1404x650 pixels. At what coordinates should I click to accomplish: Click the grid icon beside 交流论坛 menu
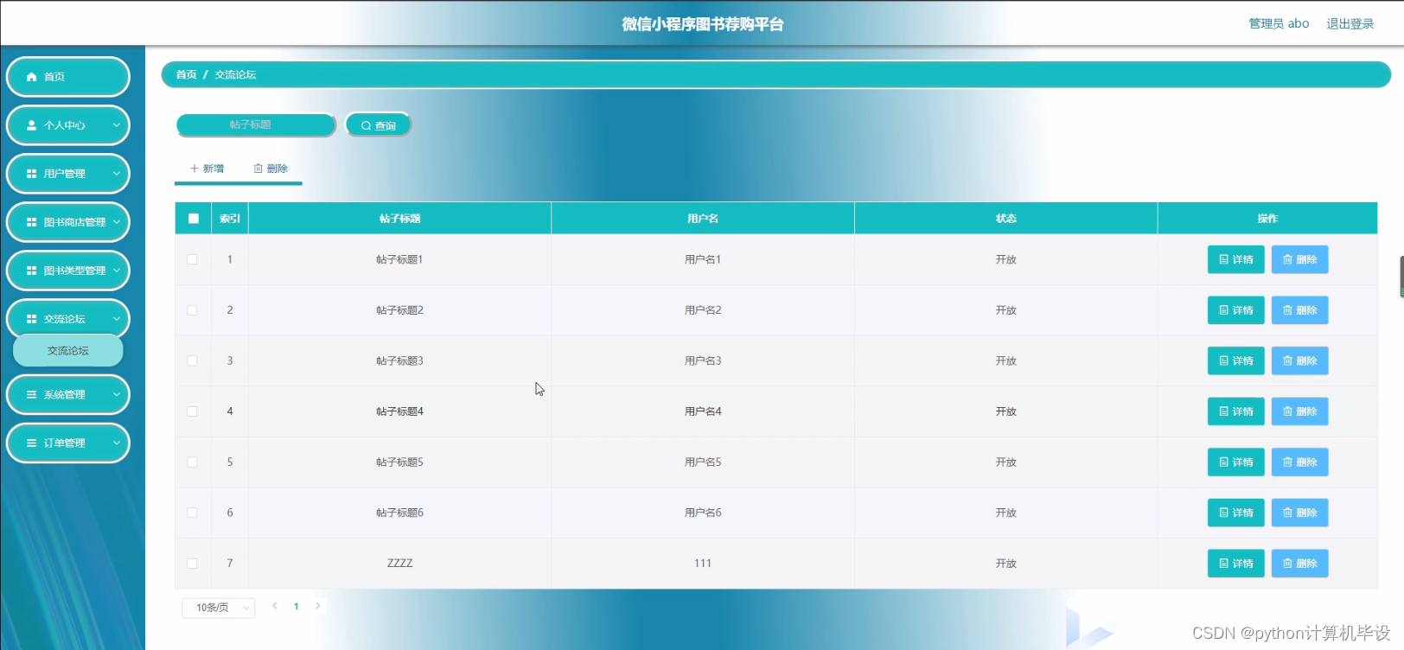32,319
